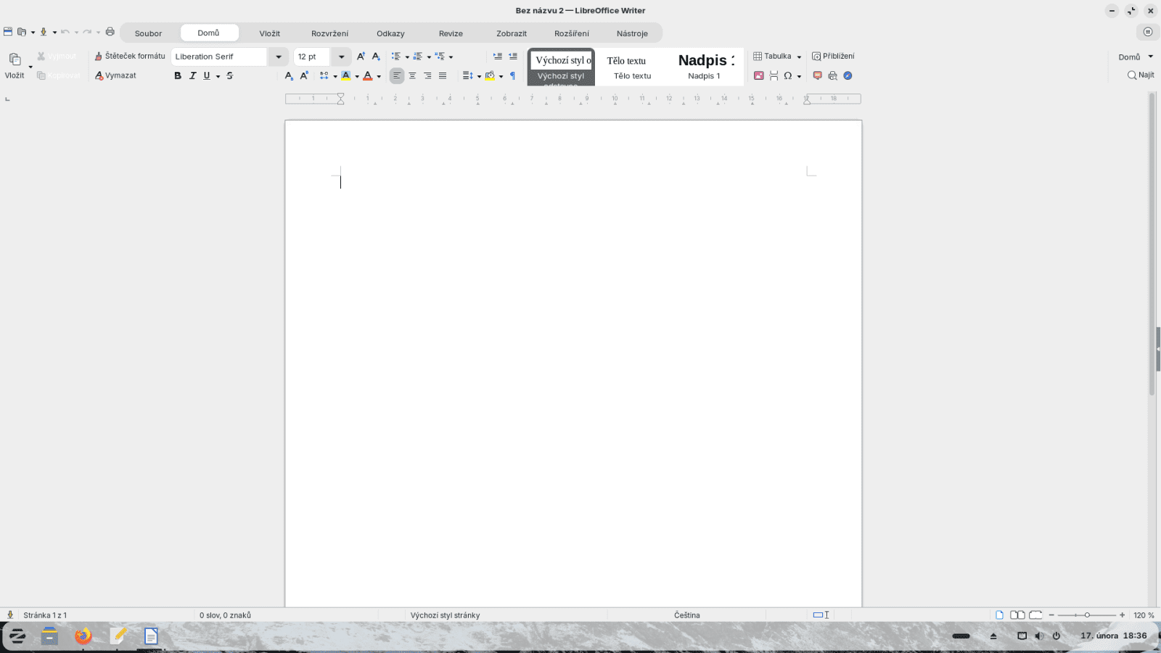This screenshot has width=1161, height=653.
Task: Activate the Štěteček formátu format paintbrush
Action: click(x=130, y=56)
